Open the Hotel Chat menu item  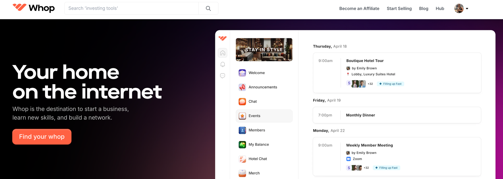click(x=264, y=159)
